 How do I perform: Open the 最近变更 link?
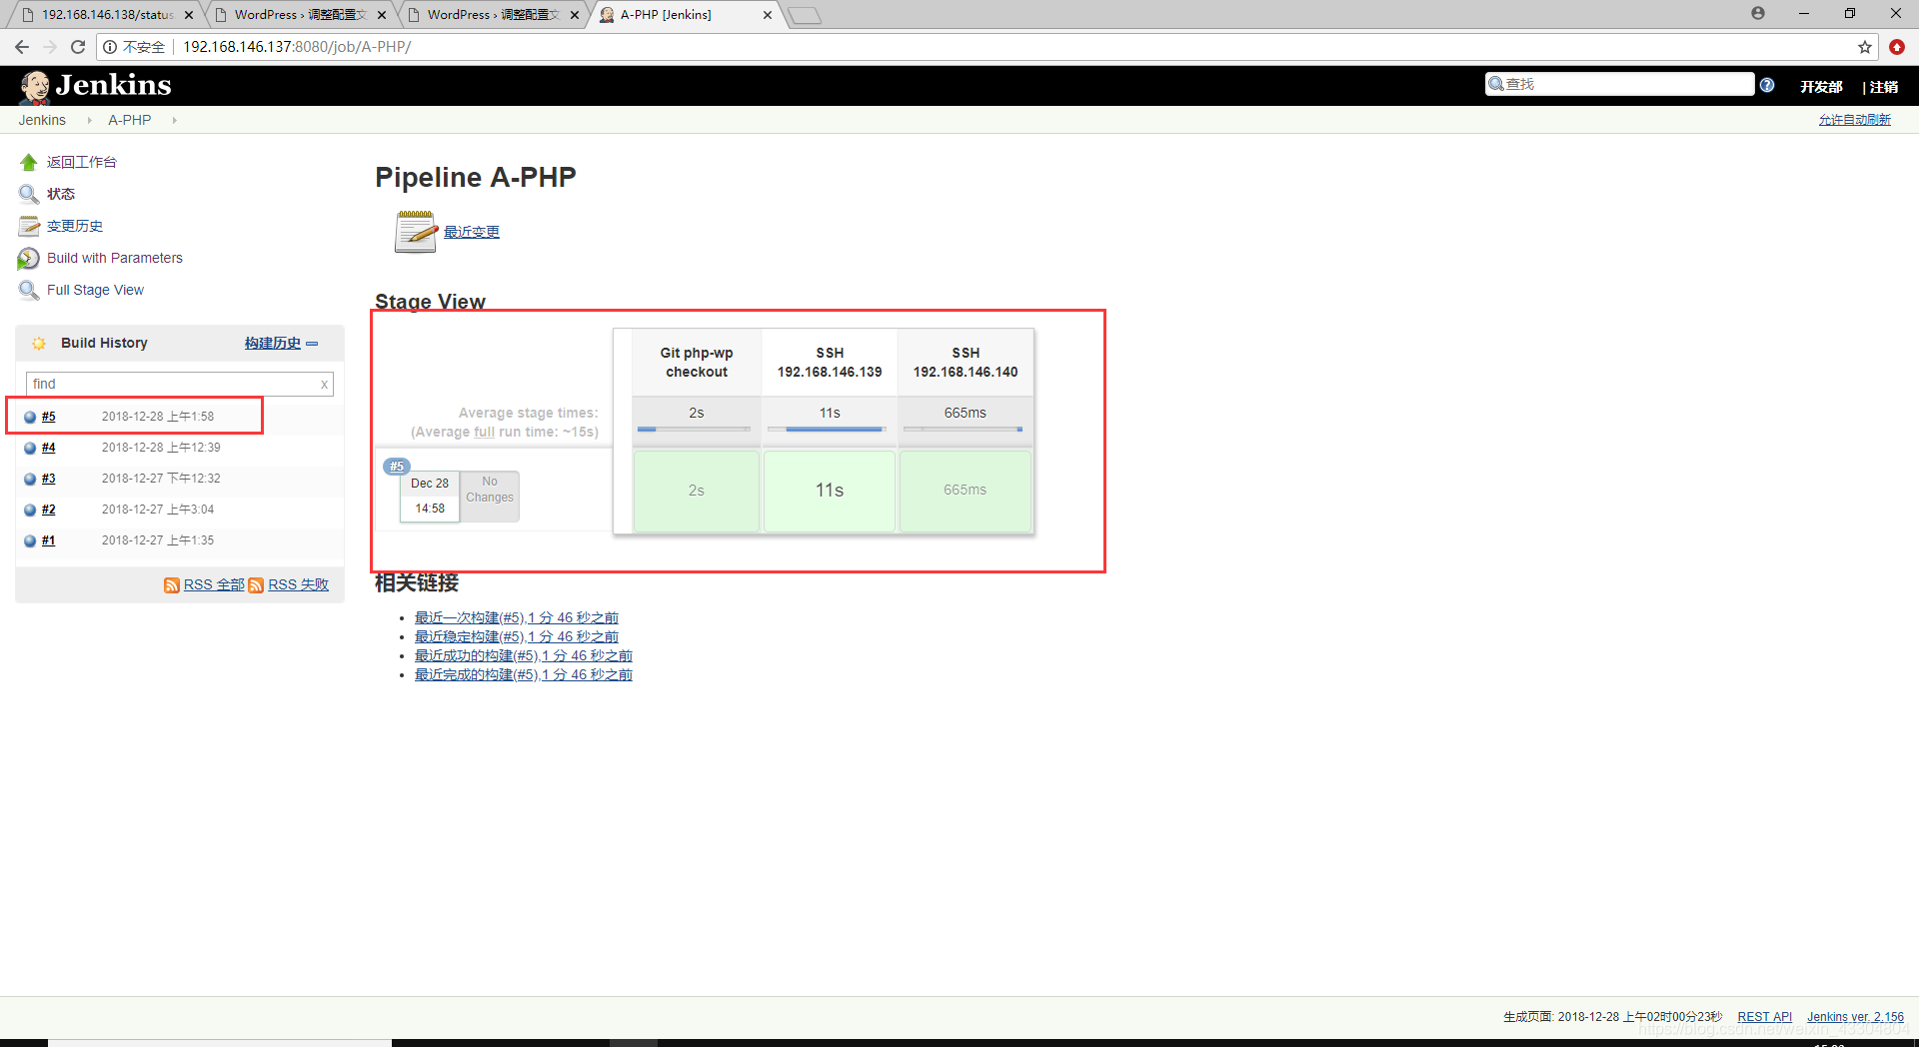pyautogui.click(x=472, y=232)
